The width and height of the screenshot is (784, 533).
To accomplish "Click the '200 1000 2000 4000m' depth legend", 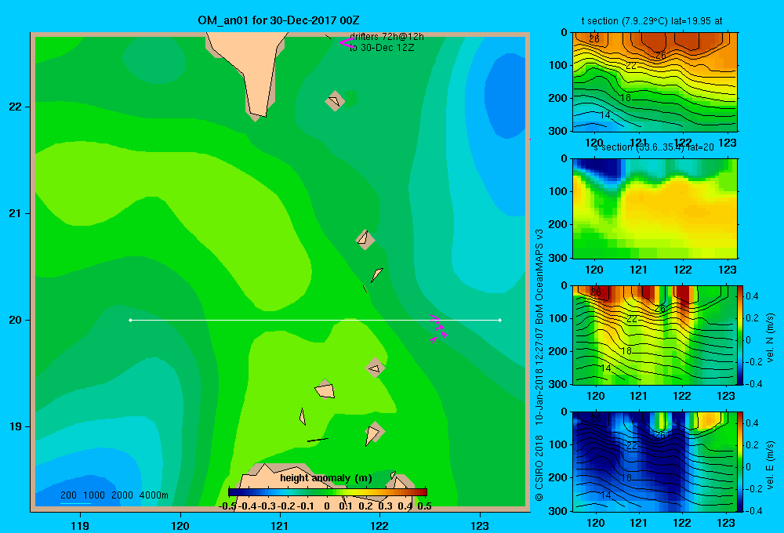I will [x=114, y=495].
